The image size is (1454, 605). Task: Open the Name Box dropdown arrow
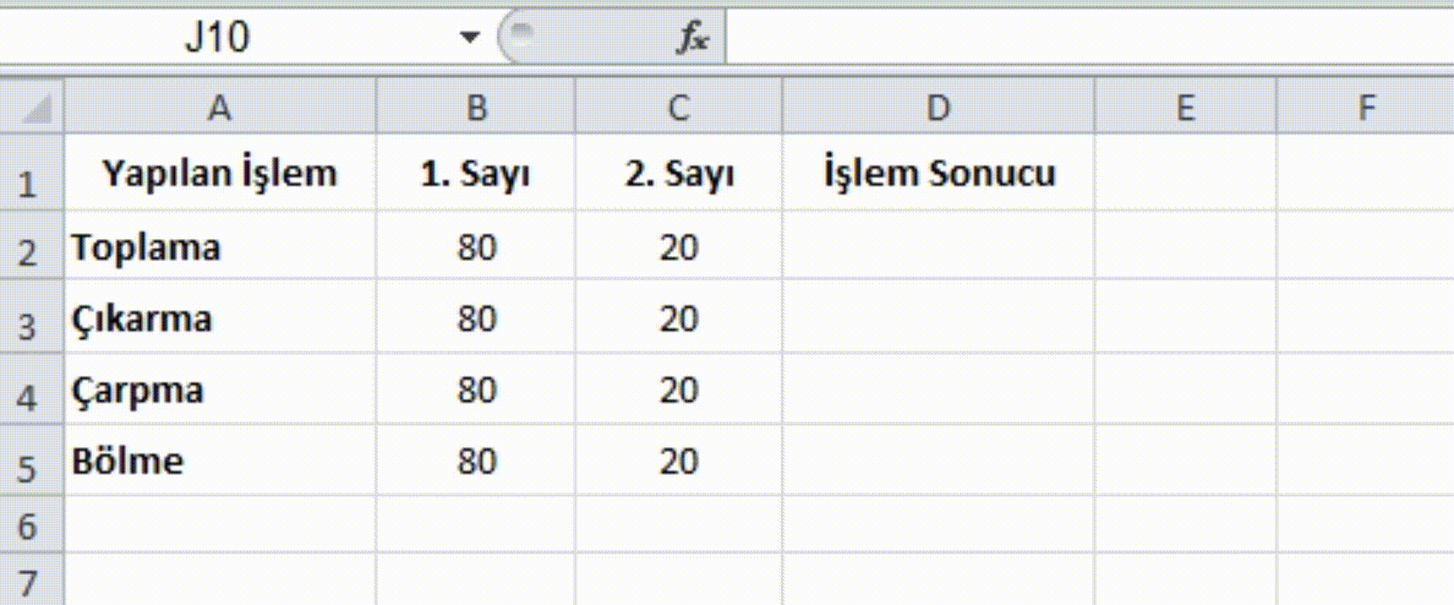click(469, 37)
